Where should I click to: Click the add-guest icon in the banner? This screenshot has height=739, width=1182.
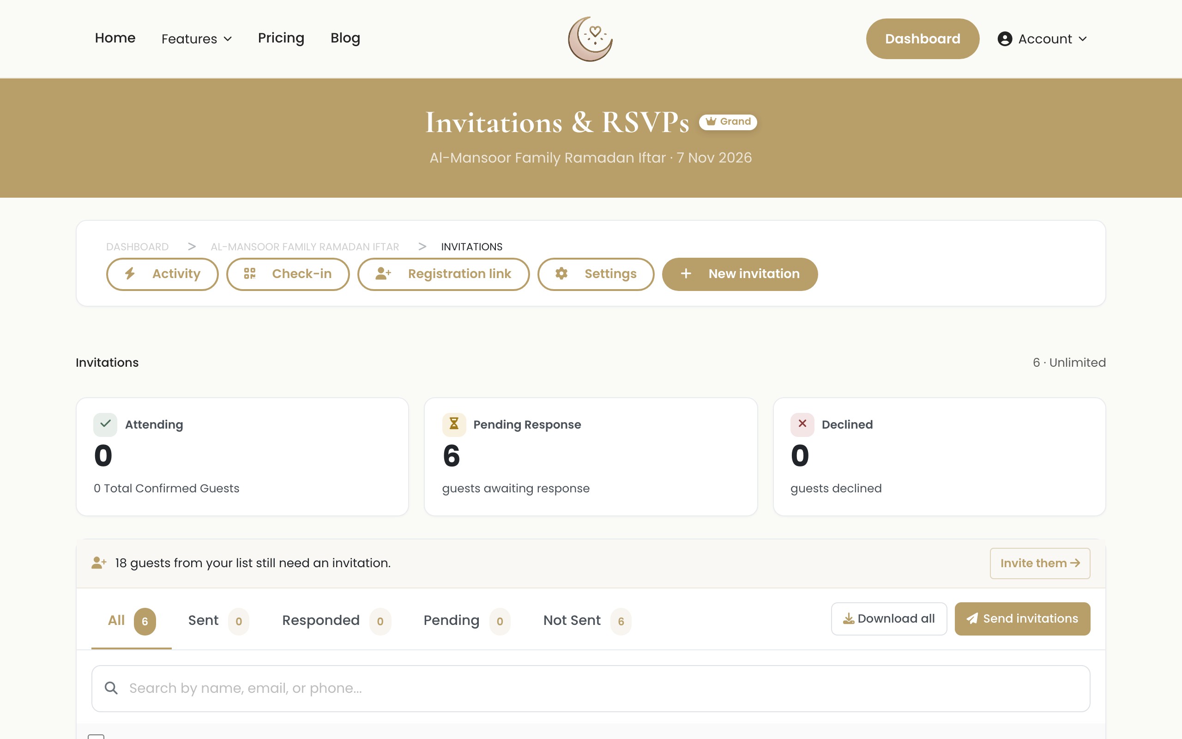click(99, 563)
